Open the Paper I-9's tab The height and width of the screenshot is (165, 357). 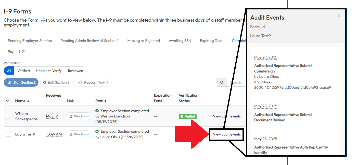coord(17,52)
